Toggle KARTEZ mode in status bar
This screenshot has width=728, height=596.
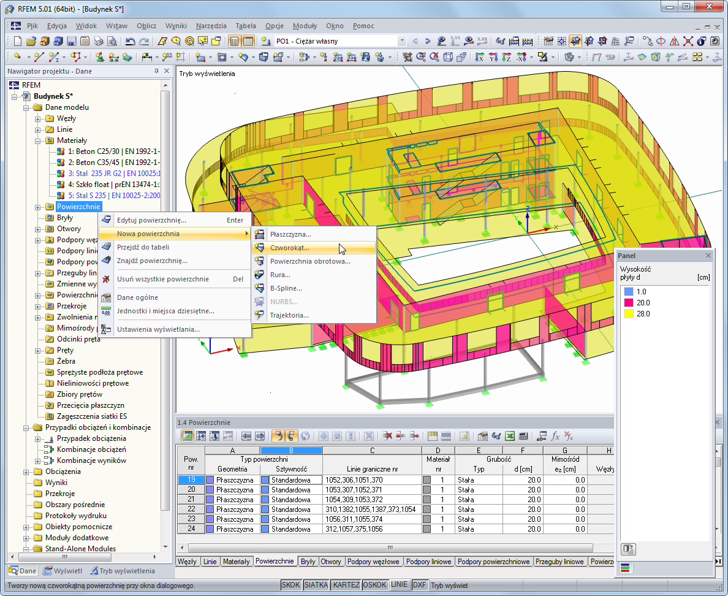pyautogui.click(x=346, y=585)
